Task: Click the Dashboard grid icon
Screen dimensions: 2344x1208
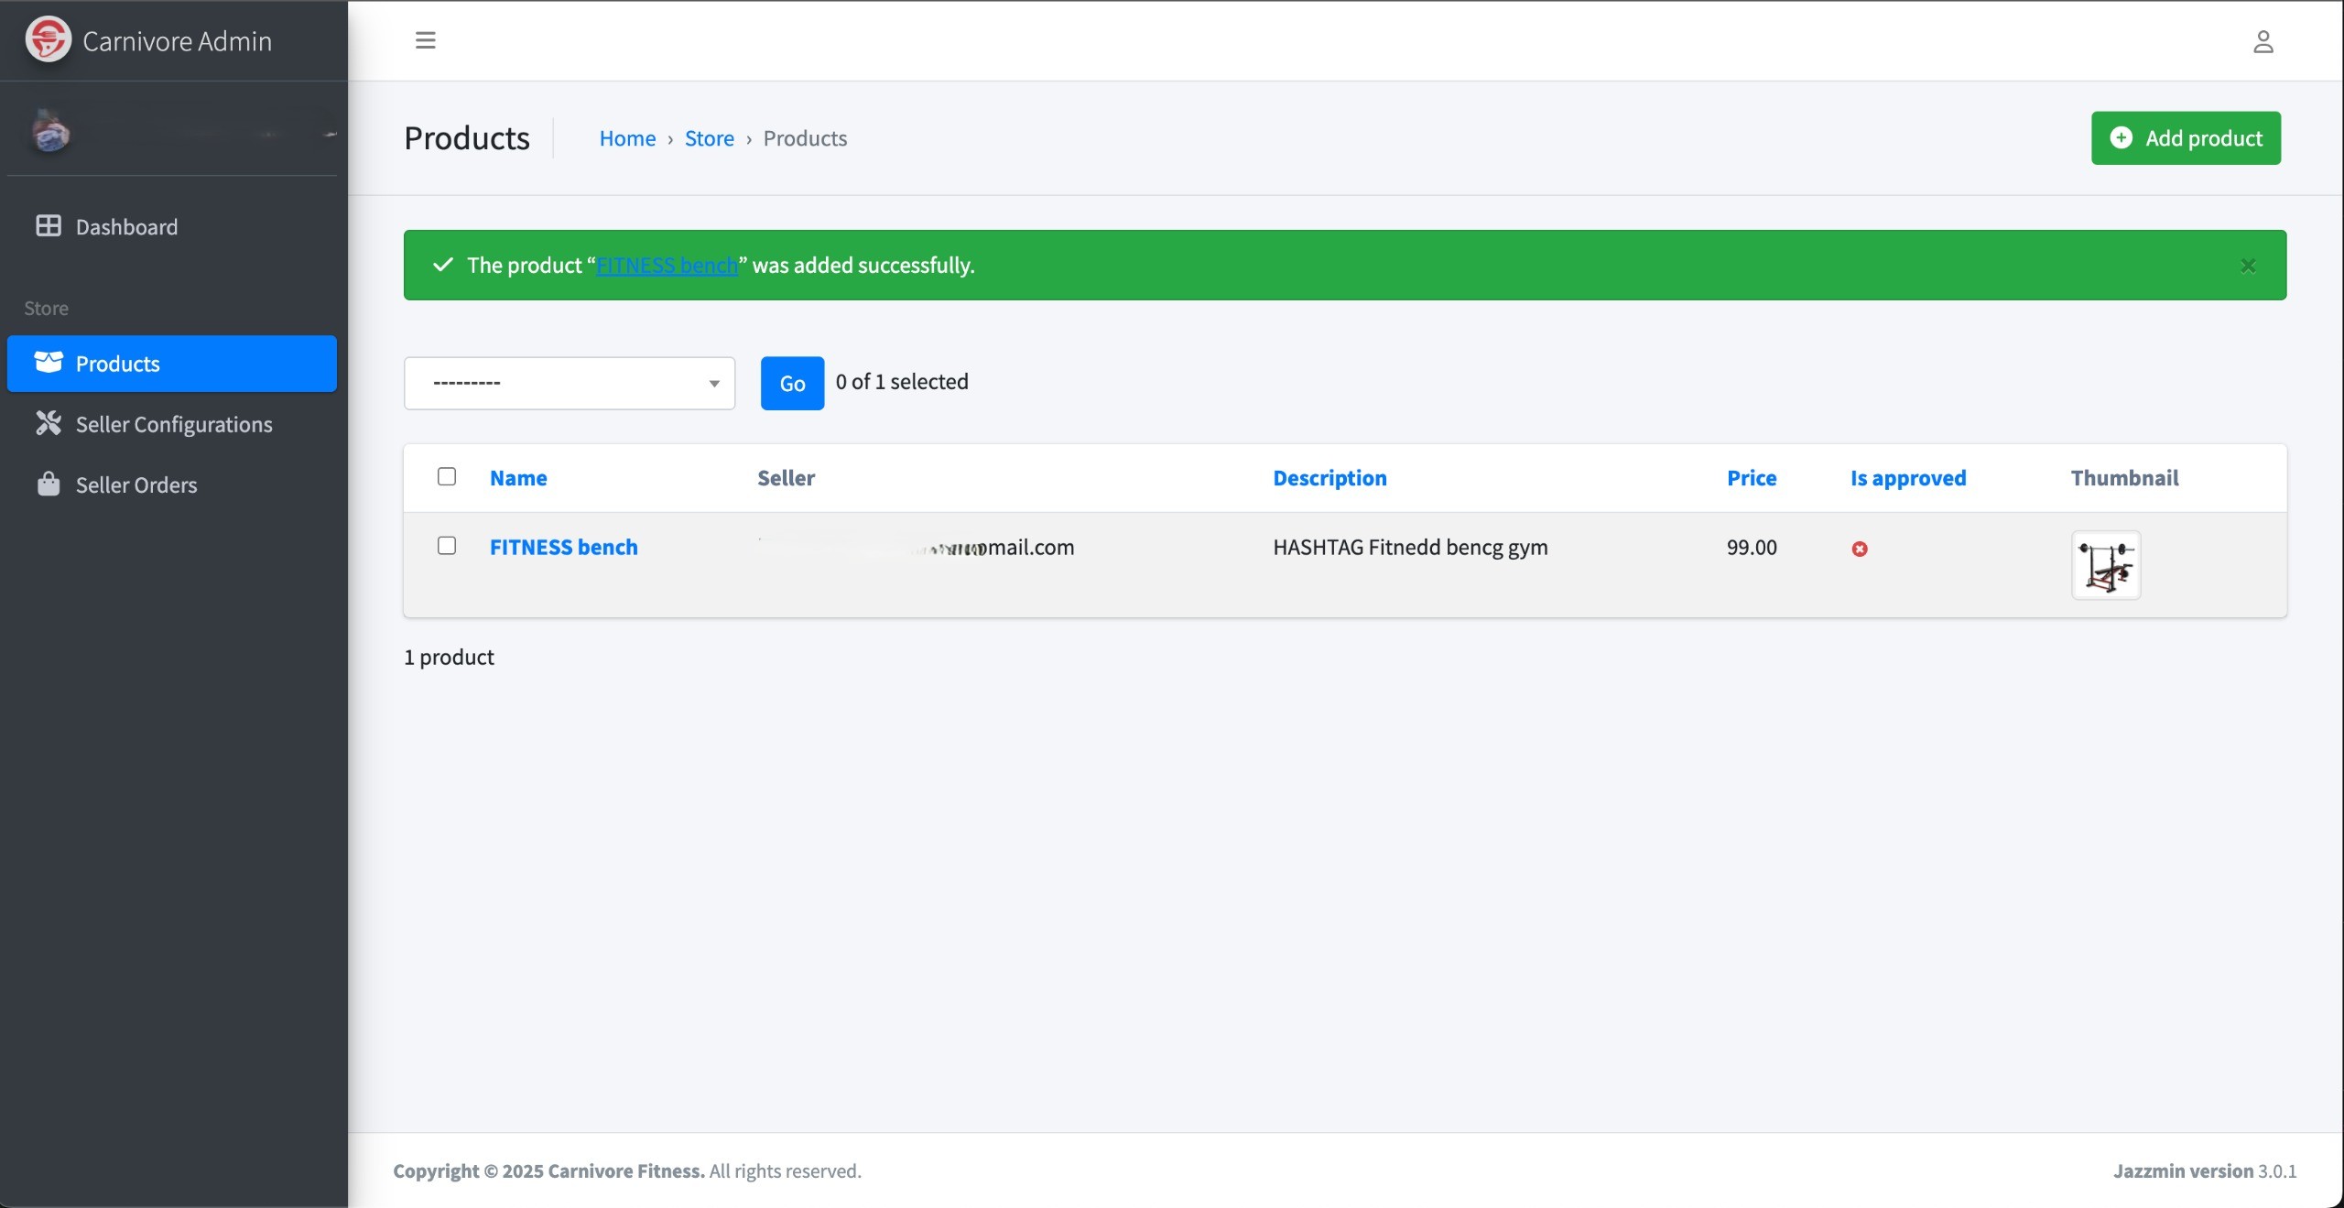Action: [x=49, y=226]
